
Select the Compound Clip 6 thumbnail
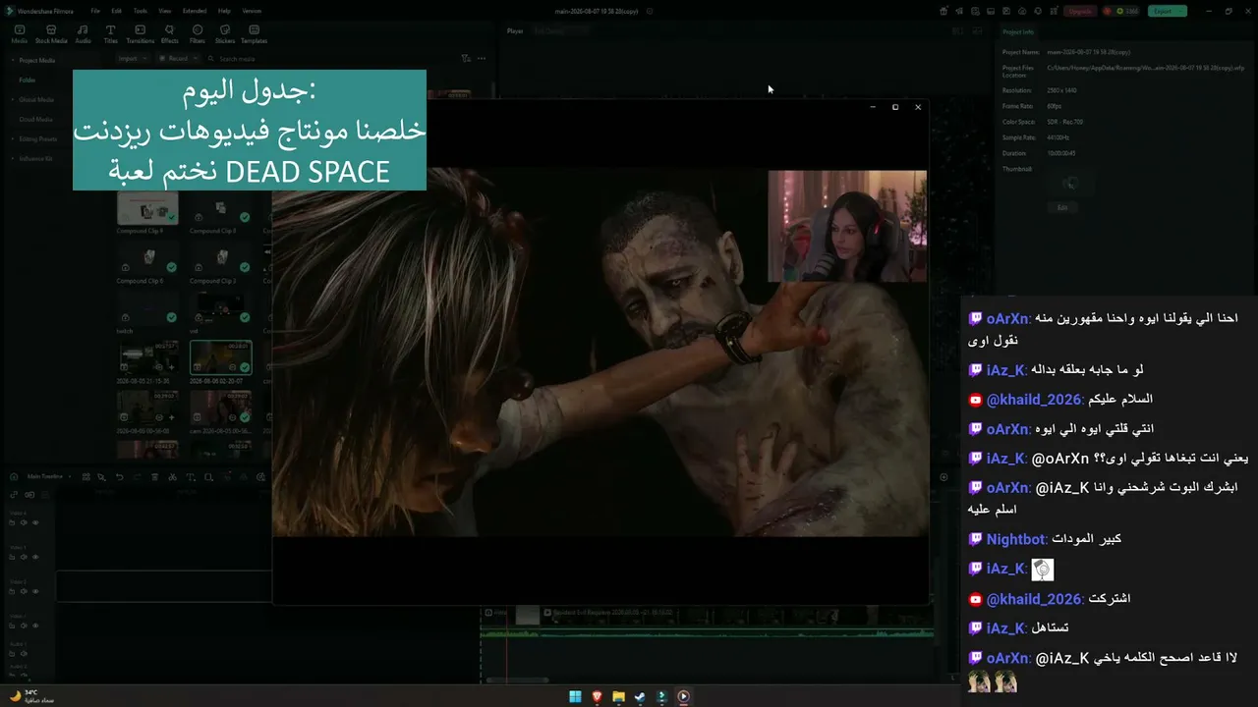click(x=147, y=260)
